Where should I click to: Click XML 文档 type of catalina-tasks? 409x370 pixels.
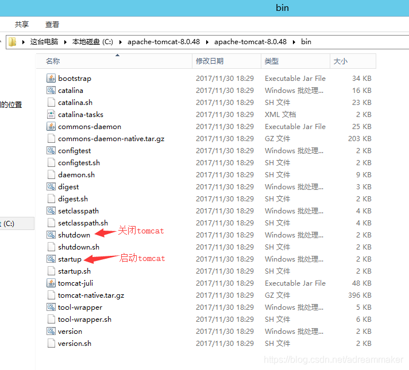pyautogui.click(x=280, y=114)
